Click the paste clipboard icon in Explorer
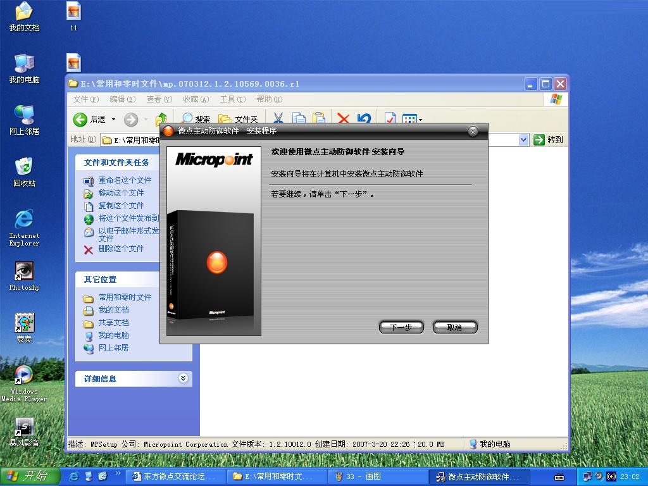This screenshot has width=648, height=486. point(319,119)
